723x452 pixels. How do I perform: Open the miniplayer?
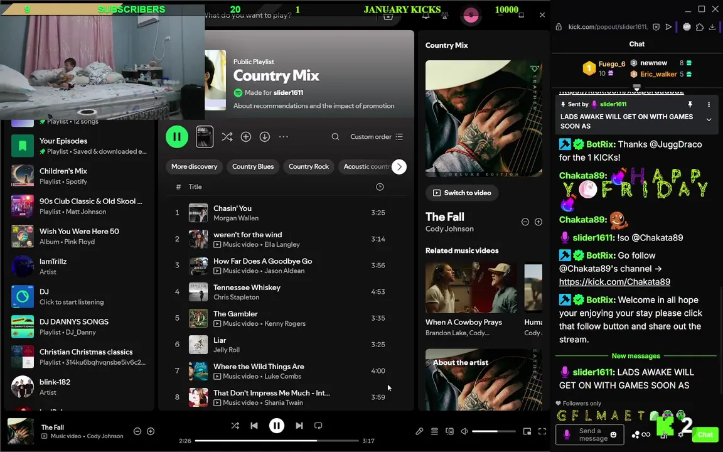(x=527, y=431)
